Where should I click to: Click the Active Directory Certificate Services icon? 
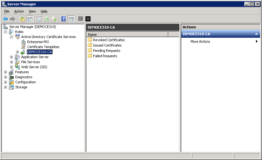click(17, 37)
